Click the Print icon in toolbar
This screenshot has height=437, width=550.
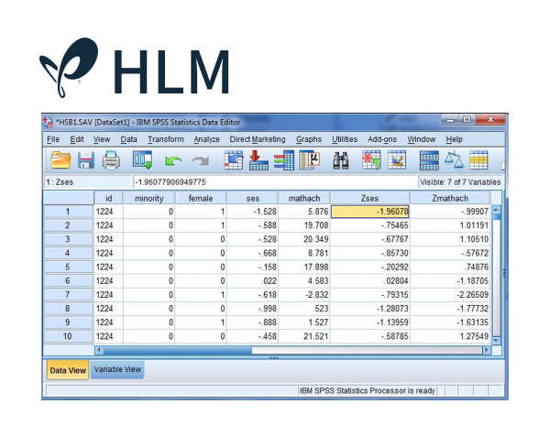[x=111, y=160]
